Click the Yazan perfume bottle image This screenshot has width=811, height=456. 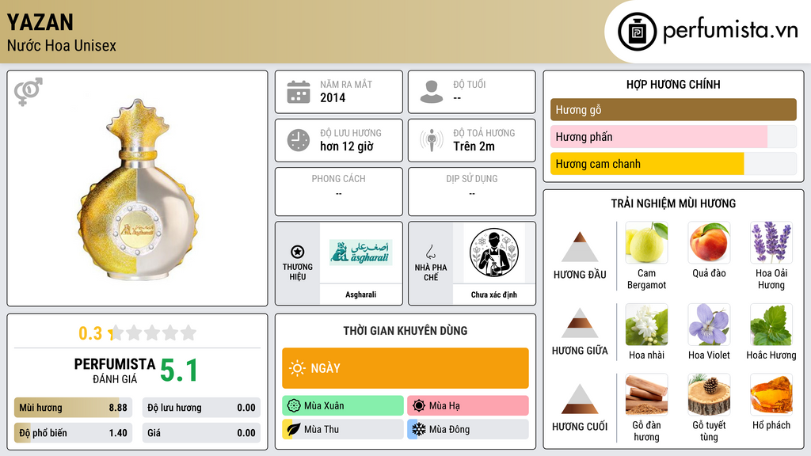(x=137, y=188)
